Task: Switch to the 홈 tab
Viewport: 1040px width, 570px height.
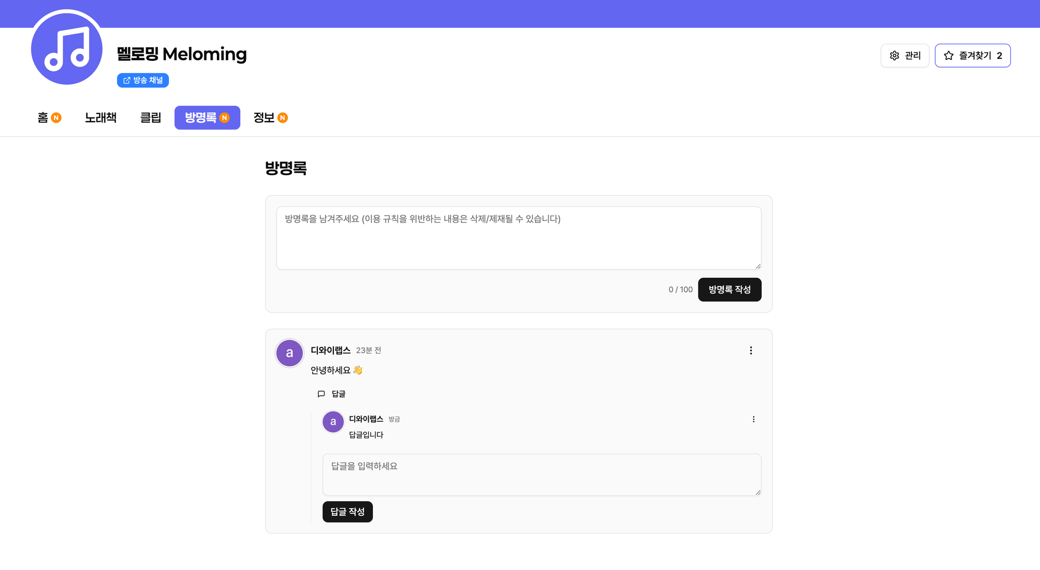Action: pos(49,118)
